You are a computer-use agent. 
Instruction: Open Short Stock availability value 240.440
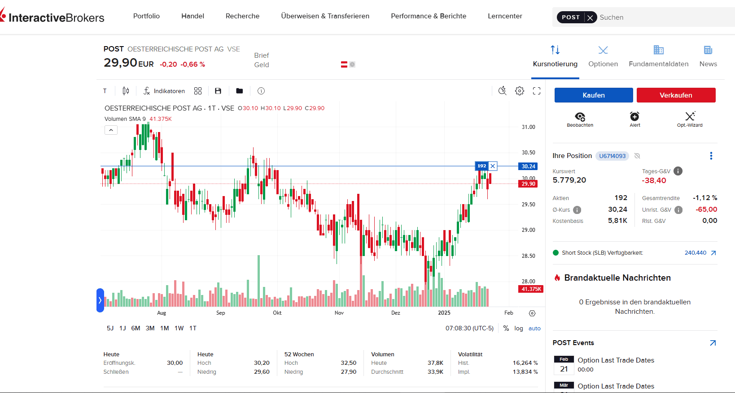(x=696, y=253)
